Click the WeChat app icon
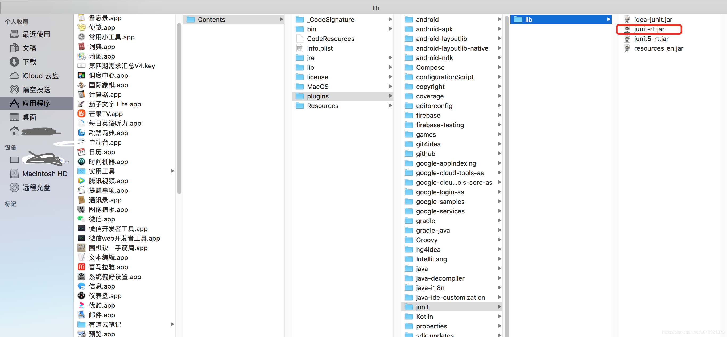The height and width of the screenshot is (337, 727). pyautogui.click(x=81, y=219)
